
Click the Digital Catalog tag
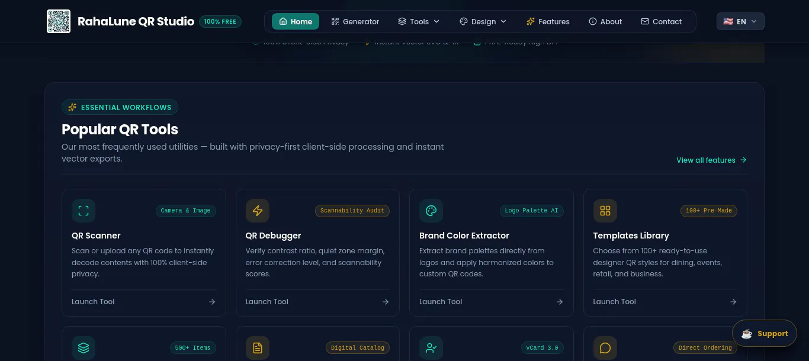pos(358,348)
